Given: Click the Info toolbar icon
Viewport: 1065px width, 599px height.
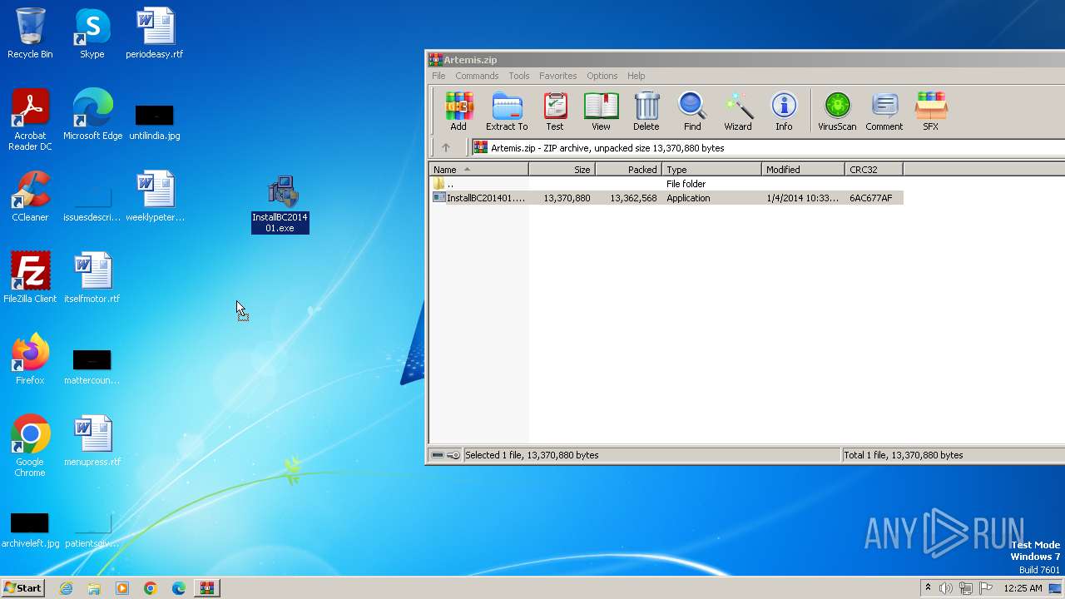Looking at the screenshot, I should point(784,111).
